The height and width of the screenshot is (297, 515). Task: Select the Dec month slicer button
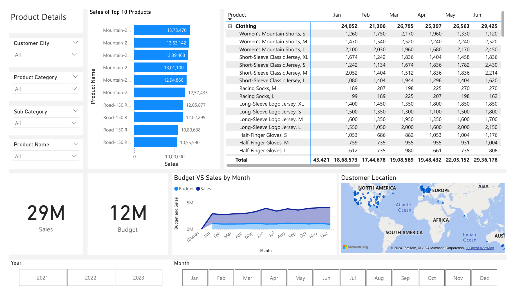point(484,278)
